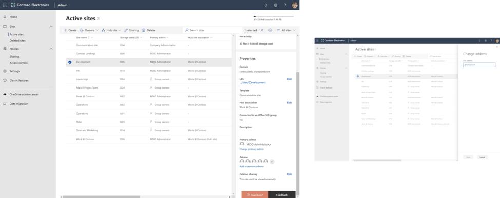The image size is (500, 198).
Task: Click the horizontal scrollbar below larger sites table
Action: coord(101,197)
